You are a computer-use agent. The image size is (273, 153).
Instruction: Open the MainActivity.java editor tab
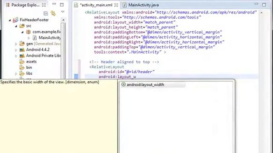[x=143, y=5]
